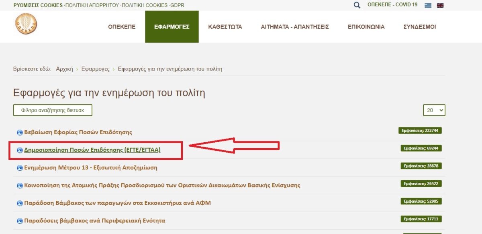The width and height of the screenshot is (482, 234).
Task: Open ΠΟΛΙΤΙΚΗ COOKIES link
Action: coord(145,5)
